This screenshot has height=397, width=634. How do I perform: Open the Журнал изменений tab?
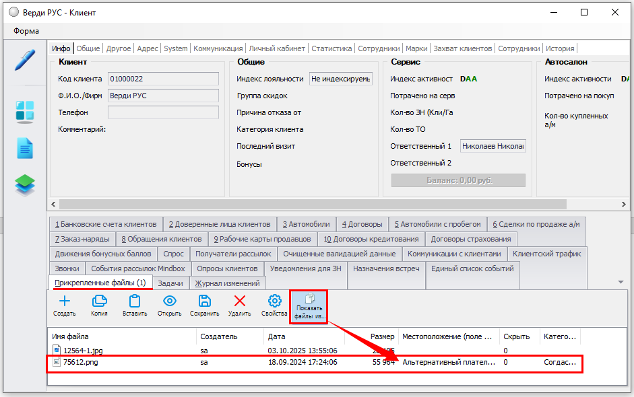tap(228, 283)
